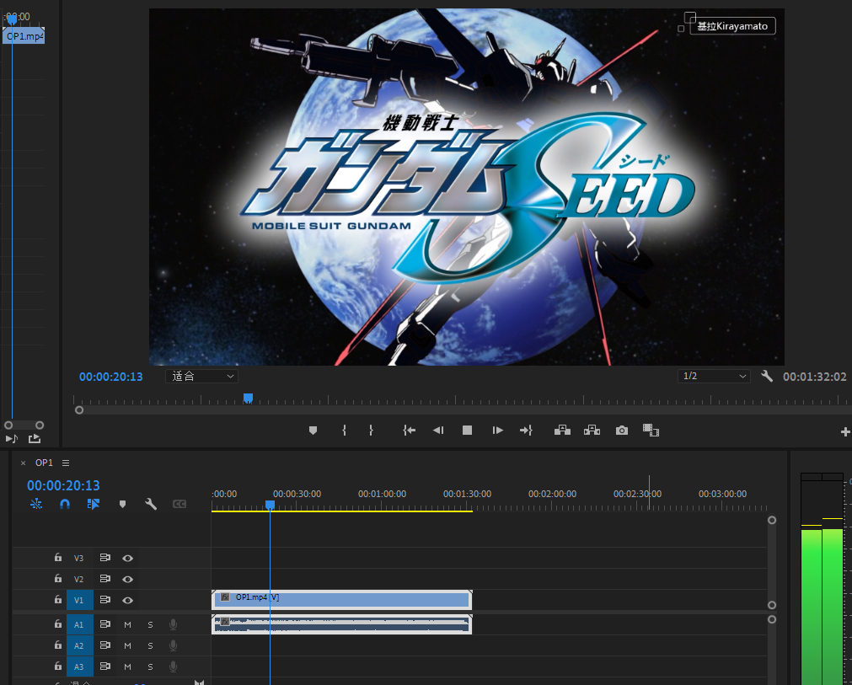Target the V3 track label
852x685 pixels.
tap(79, 558)
